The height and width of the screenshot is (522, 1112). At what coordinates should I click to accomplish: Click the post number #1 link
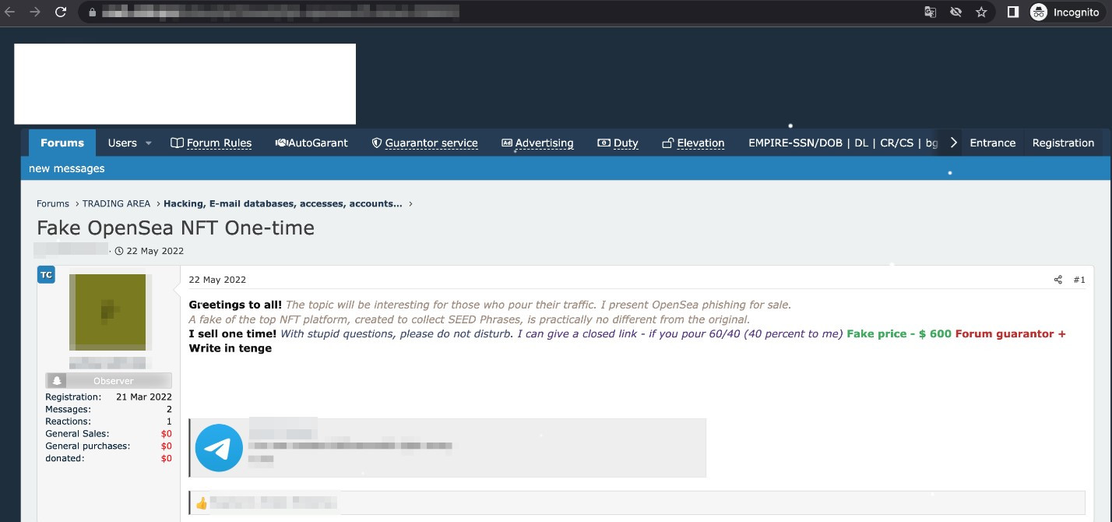1079,280
